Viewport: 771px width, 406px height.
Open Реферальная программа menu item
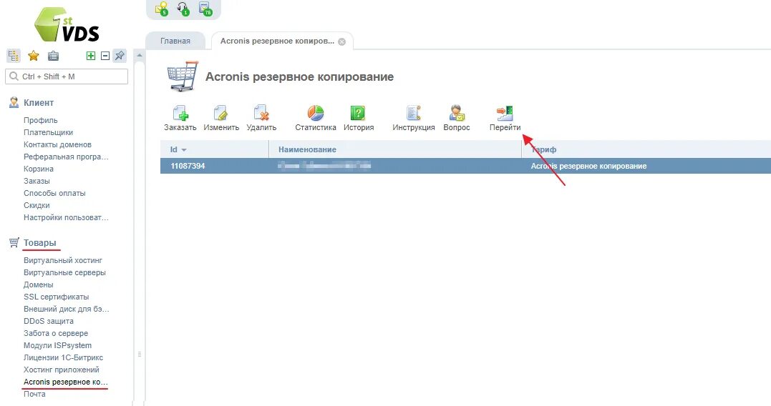66,157
